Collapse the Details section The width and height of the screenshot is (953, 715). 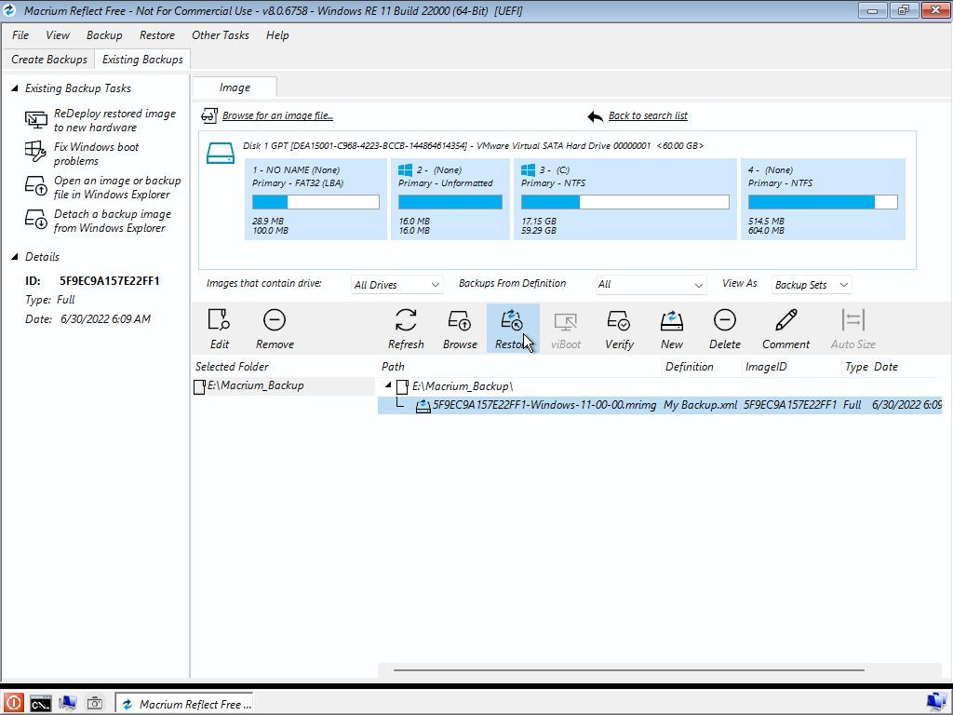pyautogui.click(x=14, y=257)
